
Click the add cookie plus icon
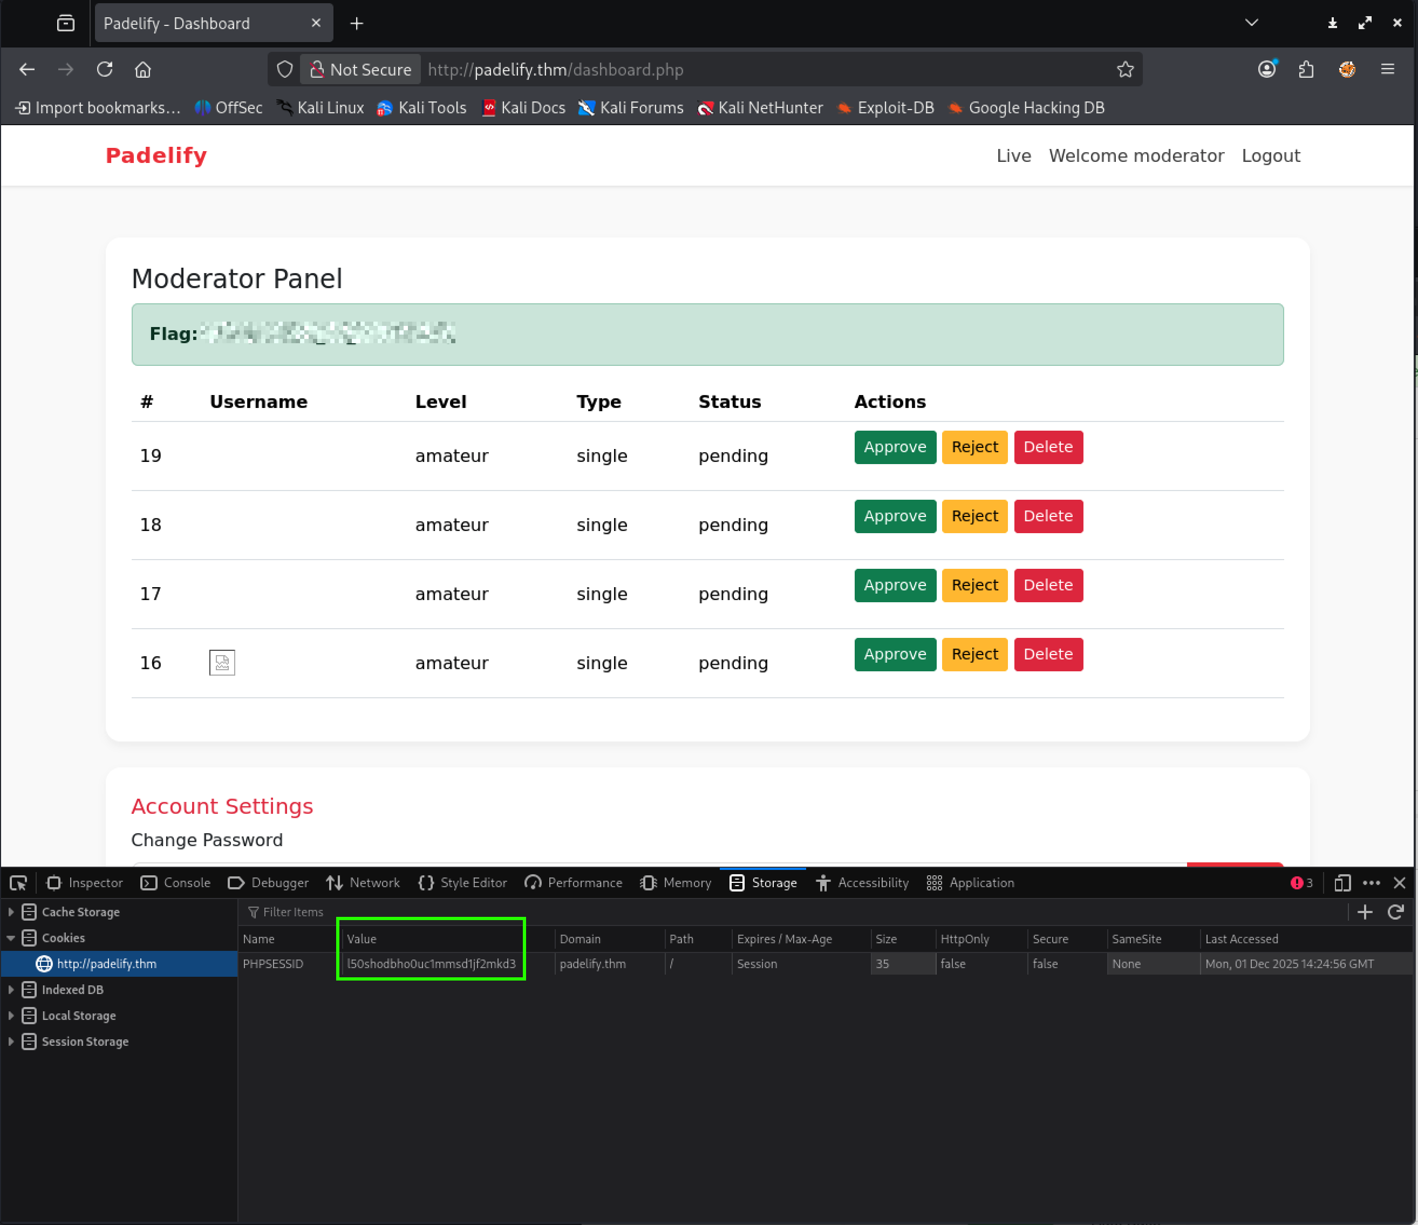(x=1365, y=912)
